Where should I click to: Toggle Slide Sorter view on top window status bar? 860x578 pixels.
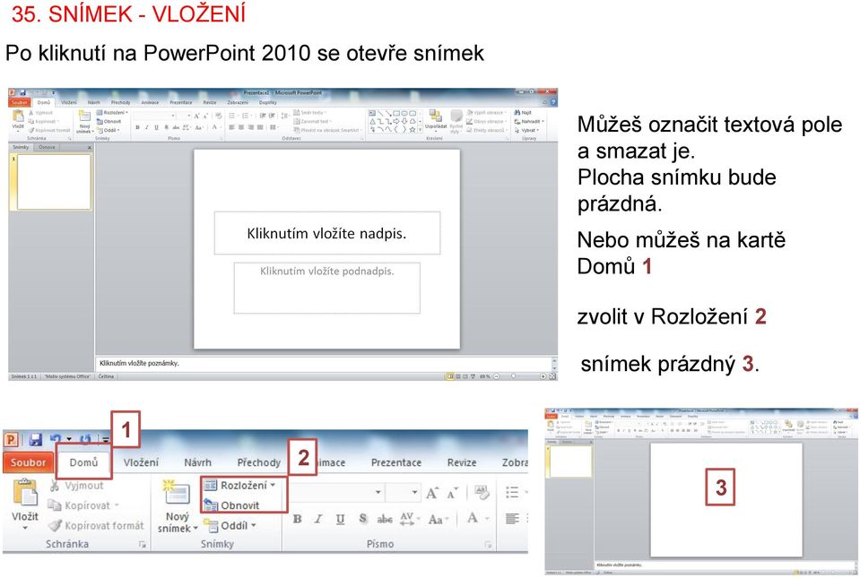(458, 376)
